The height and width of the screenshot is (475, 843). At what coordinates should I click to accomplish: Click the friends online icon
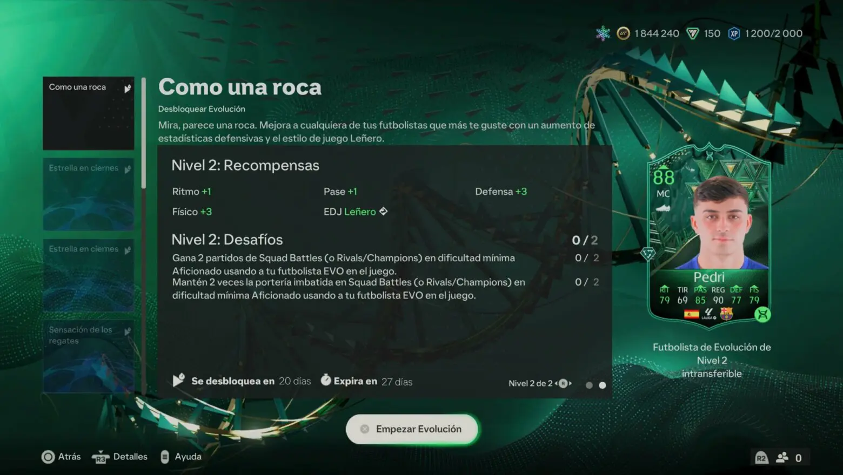pos(782,458)
